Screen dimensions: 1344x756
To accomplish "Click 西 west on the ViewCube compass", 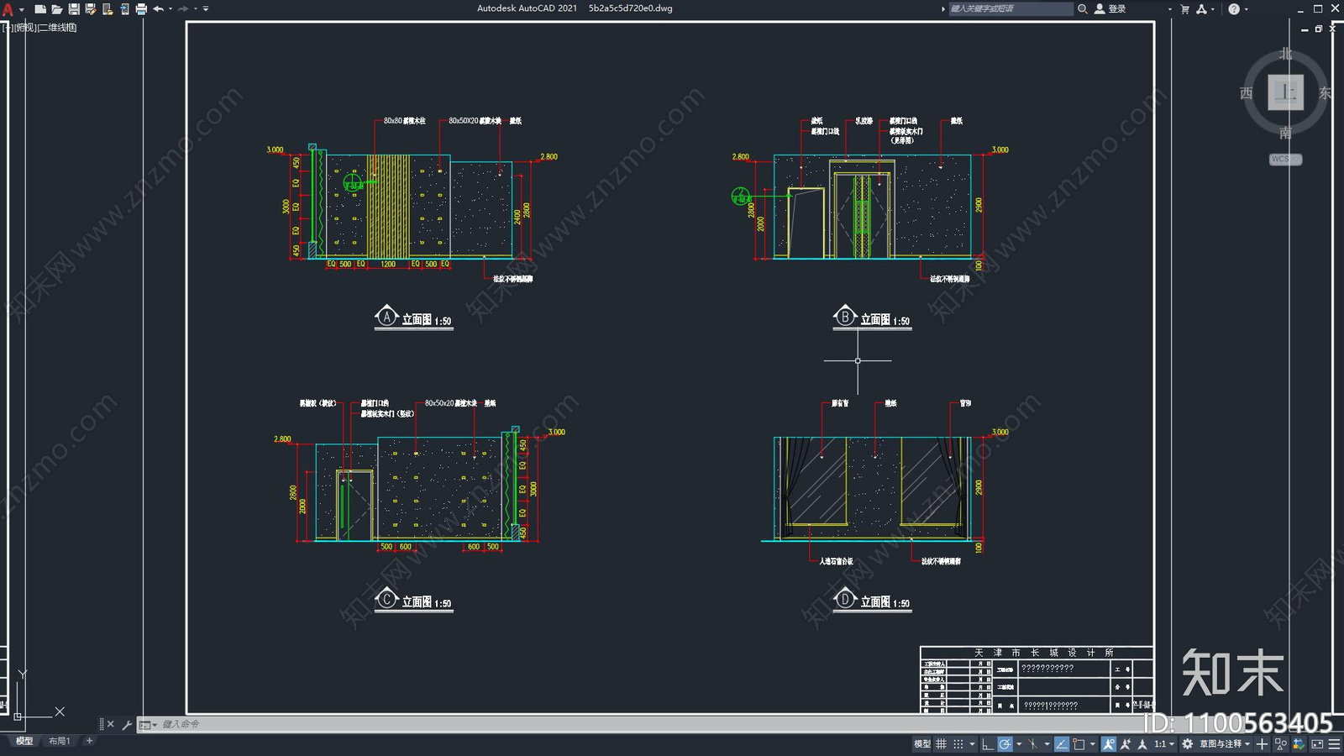I will click(1247, 92).
